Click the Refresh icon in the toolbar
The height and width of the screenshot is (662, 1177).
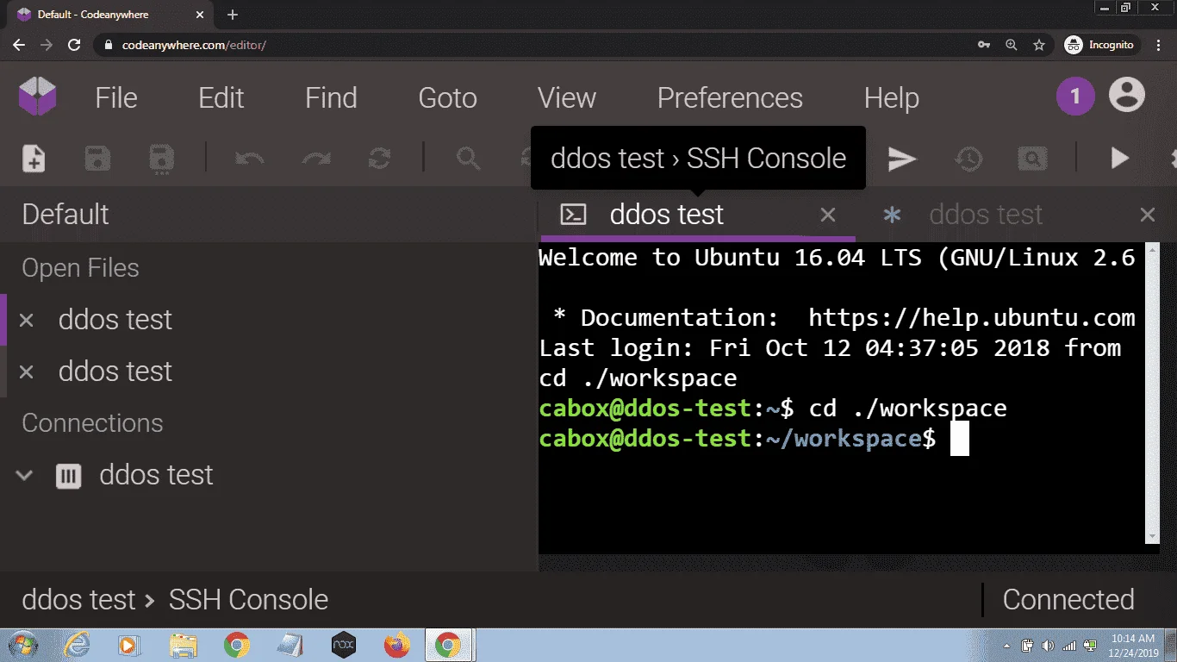[379, 159]
